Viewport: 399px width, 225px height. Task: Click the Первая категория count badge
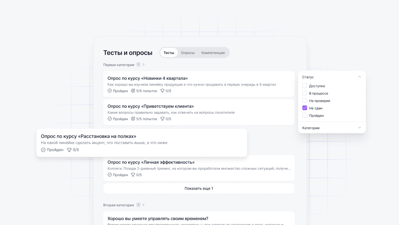coord(138,65)
